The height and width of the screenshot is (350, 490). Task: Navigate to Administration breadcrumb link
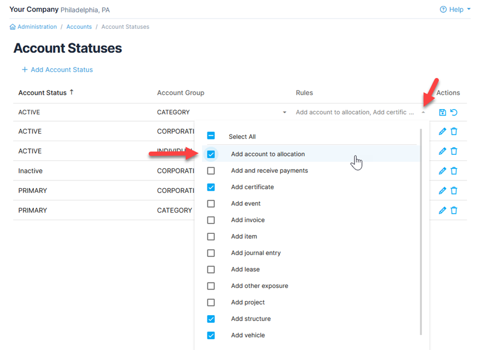pyautogui.click(x=37, y=27)
